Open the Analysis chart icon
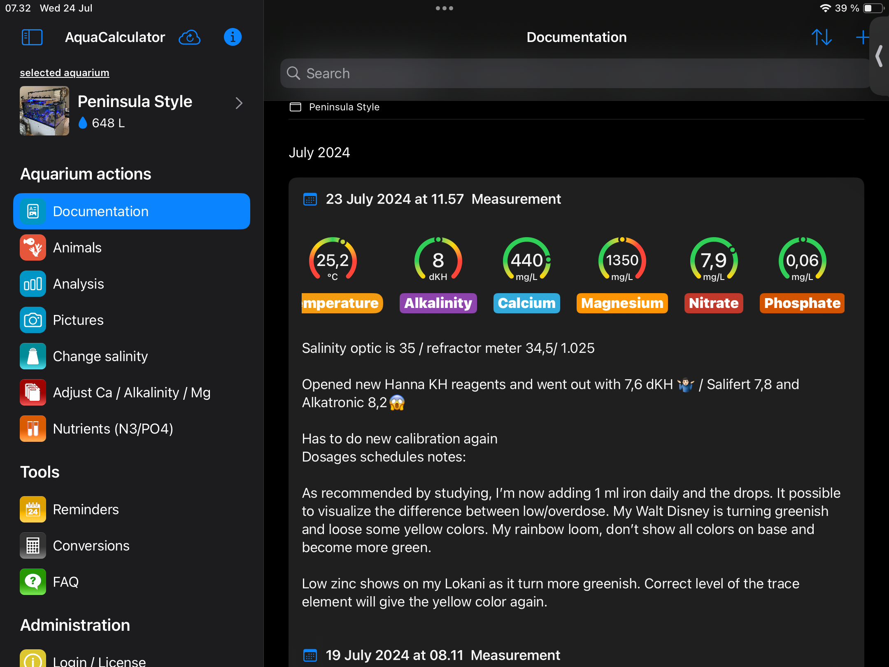 [33, 284]
